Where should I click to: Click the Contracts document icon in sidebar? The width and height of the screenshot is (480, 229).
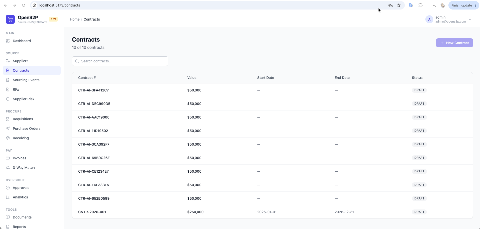click(x=8, y=70)
